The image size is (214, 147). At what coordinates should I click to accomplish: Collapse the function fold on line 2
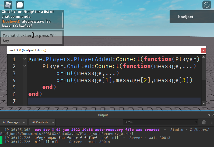point(25,66)
